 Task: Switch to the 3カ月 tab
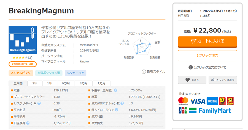point(84,83)
